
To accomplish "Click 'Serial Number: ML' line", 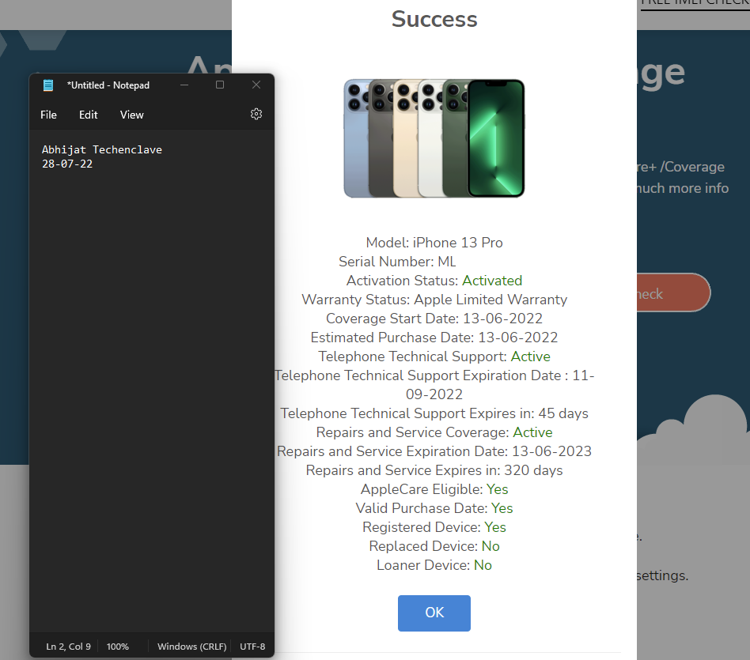I will pos(397,262).
